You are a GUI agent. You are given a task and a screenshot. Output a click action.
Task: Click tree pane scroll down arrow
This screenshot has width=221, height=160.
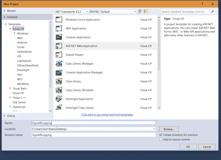(51, 111)
